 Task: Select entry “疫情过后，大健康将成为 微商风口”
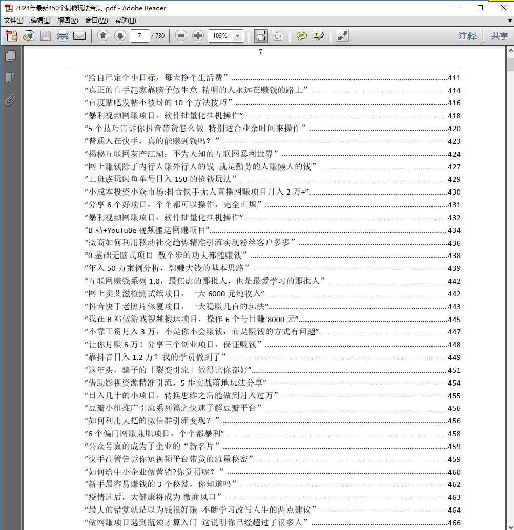point(272,497)
